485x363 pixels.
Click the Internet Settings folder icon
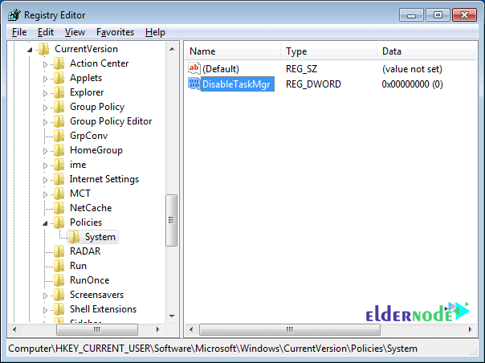point(59,179)
